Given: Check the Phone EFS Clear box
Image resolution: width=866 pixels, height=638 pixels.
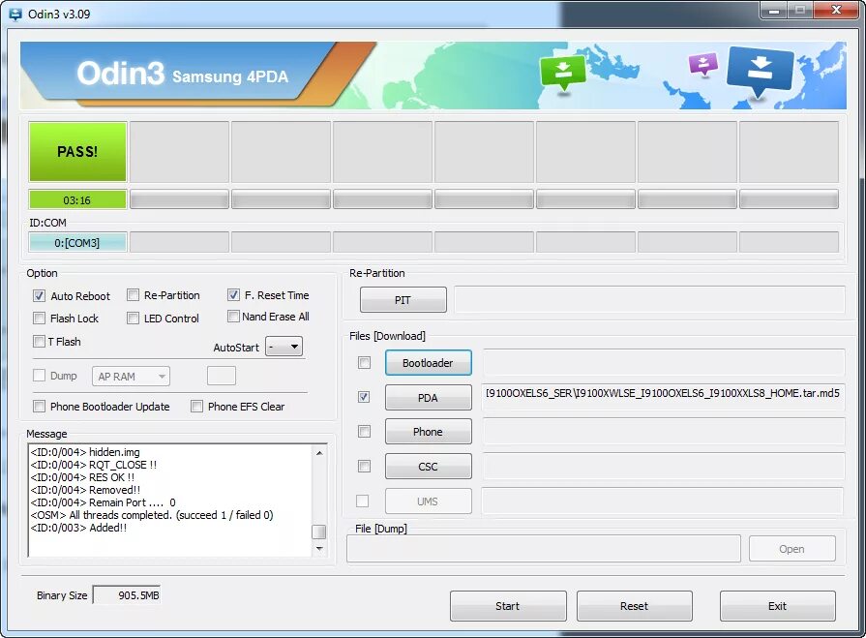Looking at the screenshot, I should tap(196, 407).
